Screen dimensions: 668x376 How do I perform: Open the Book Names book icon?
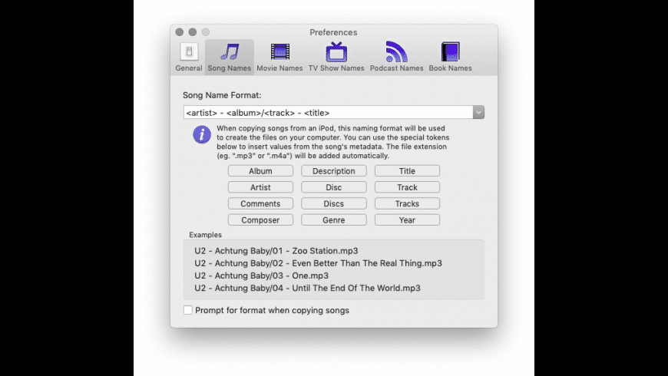(x=450, y=51)
